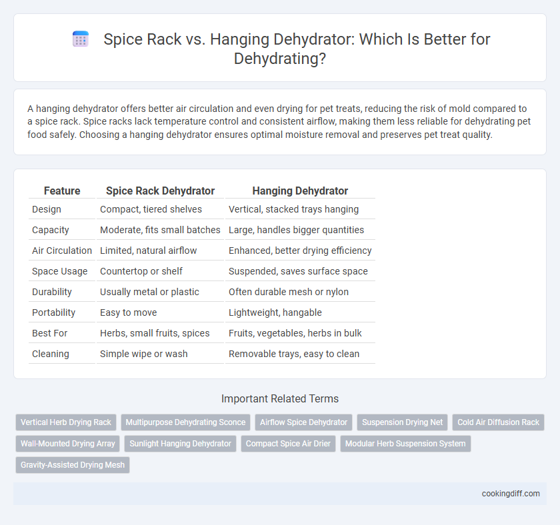The width and height of the screenshot is (560, 525).
Task: Click the 'Enhanced, better drying efficiency' cell
Action: [300, 251]
